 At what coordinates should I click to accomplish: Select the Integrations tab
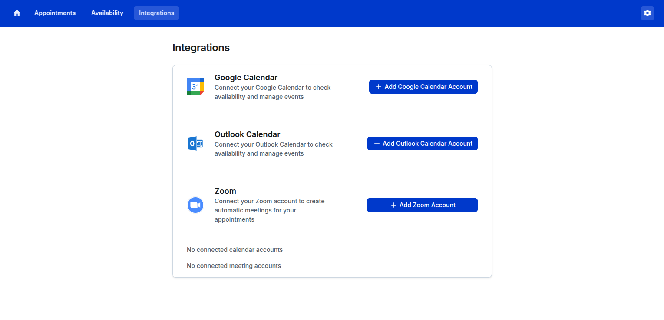[x=156, y=13]
